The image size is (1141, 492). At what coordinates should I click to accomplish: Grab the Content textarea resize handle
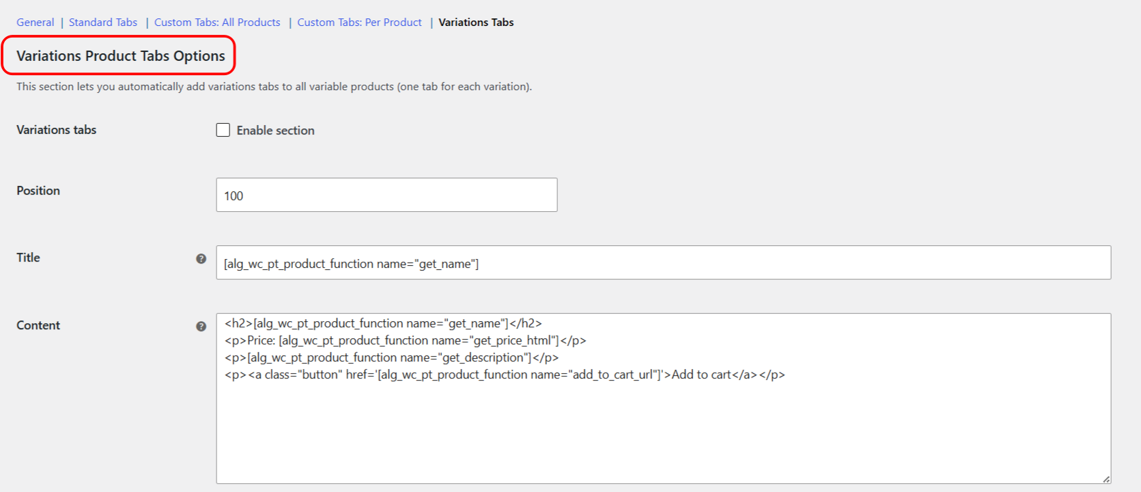click(1106, 479)
